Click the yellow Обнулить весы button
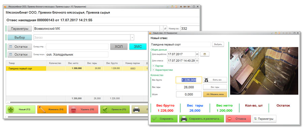The height and width of the screenshot is (130, 305). (x=215, y=94)
